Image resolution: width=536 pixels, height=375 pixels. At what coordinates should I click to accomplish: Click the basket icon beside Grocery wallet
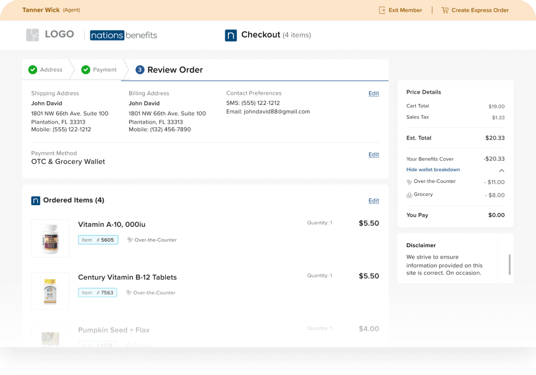[x=409, y=195]
